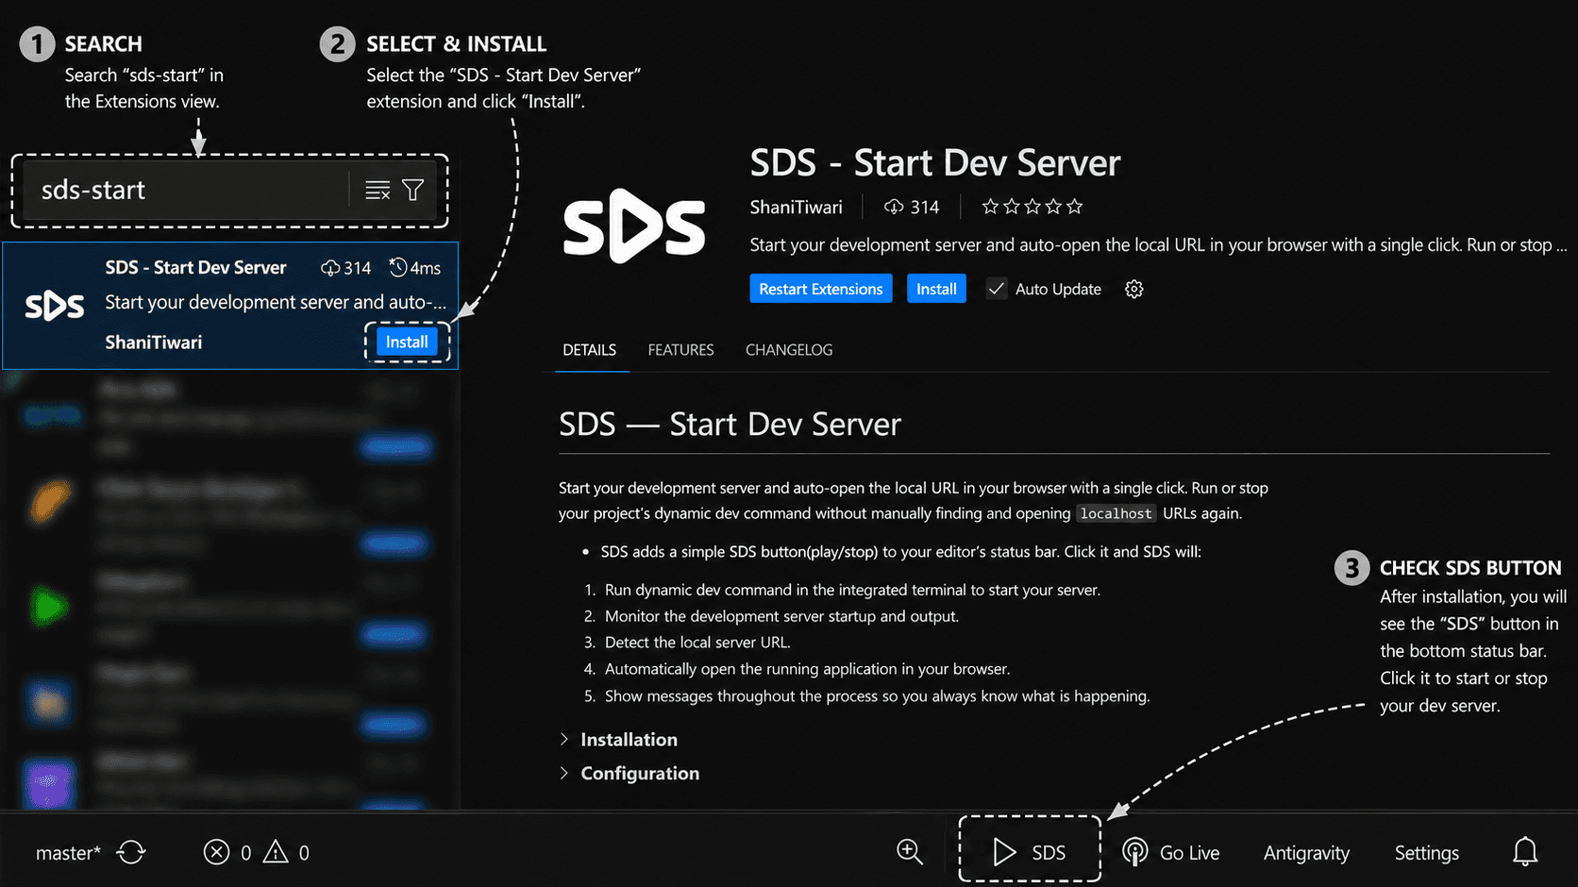Click Go Live in the status bar
The width and height of the screenshot is (1578, 887).
[x=1171, y=853]
